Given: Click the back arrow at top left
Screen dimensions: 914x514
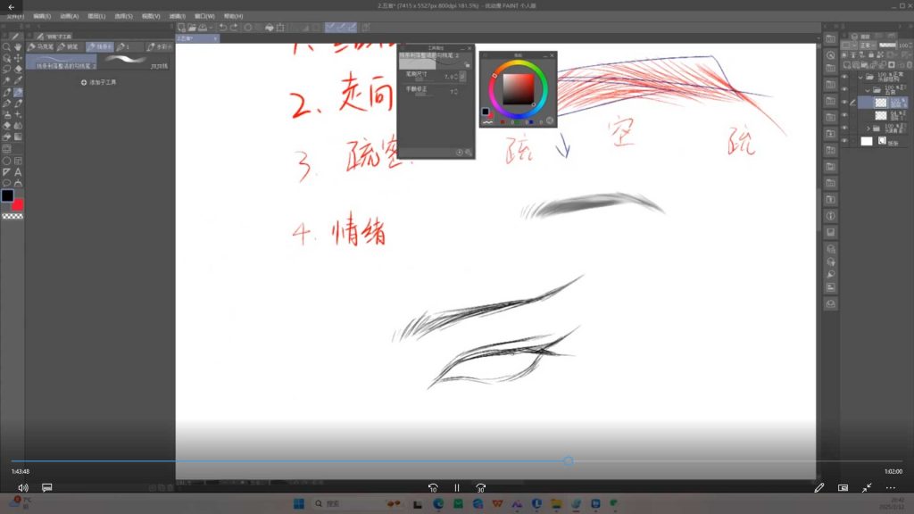Looking at the screenshot, I should [10, 6].
